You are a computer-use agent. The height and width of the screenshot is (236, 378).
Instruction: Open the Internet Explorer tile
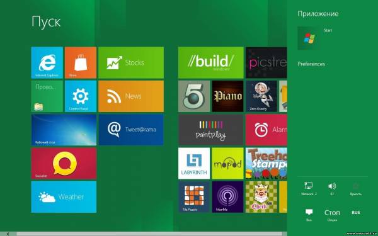47,62
